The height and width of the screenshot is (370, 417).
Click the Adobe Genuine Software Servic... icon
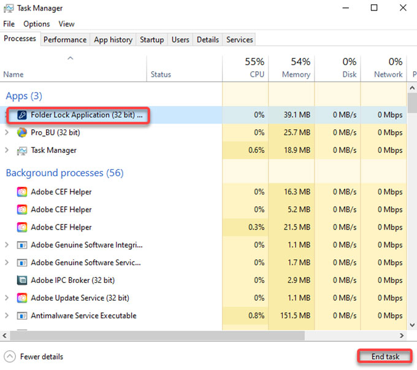(x=22, y=263)
